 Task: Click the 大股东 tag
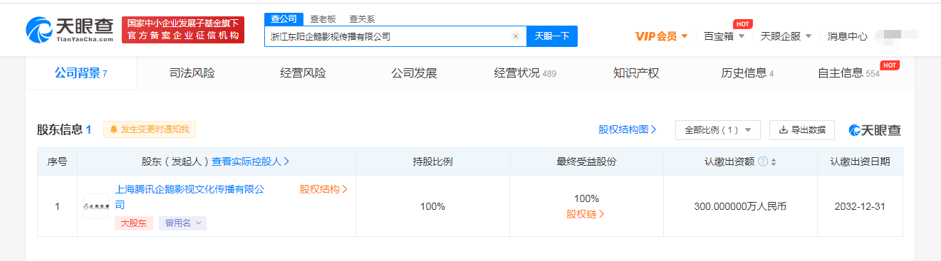[134, 223]
